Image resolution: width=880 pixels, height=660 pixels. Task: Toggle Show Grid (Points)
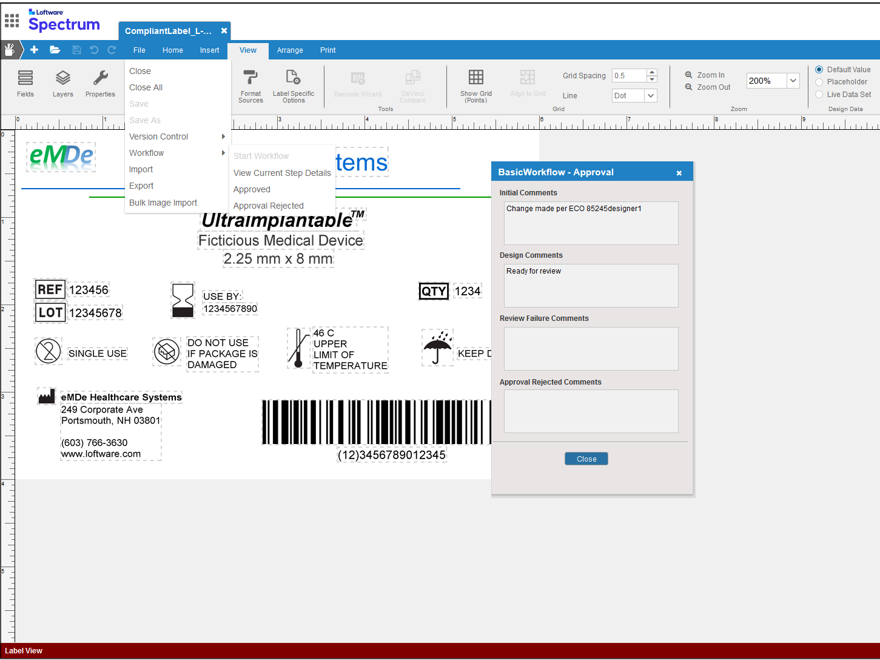tap(476, 86)
